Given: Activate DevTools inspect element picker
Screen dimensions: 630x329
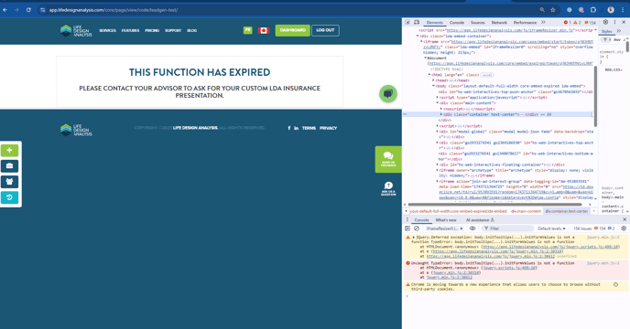Looking at the screenshot, I should click(407, 23).
